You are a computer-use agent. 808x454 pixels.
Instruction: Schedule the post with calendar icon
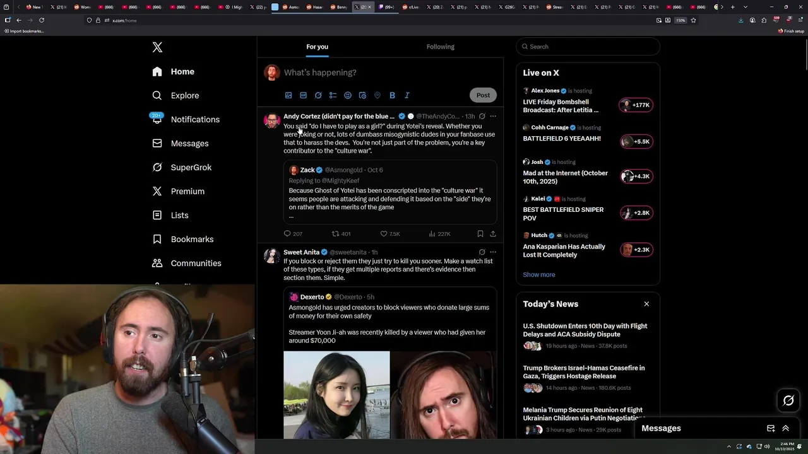click(x=362, y=95)
